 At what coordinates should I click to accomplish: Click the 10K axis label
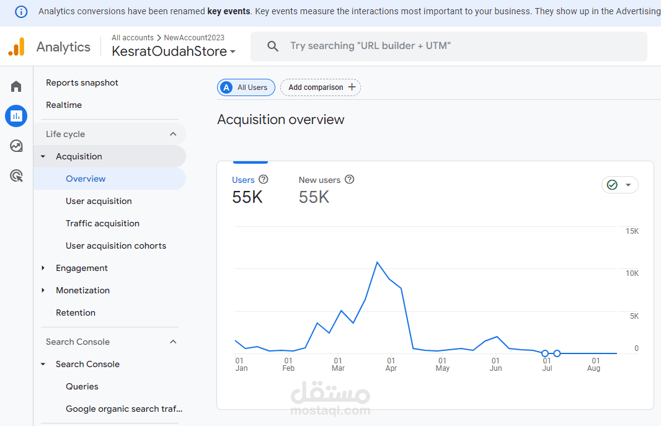[x=632, y=273]
